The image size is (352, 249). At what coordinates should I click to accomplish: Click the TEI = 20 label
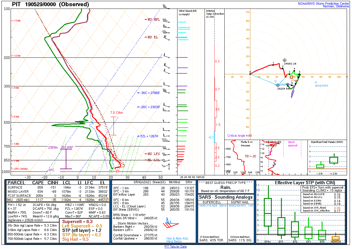click(x=250, y=156)
